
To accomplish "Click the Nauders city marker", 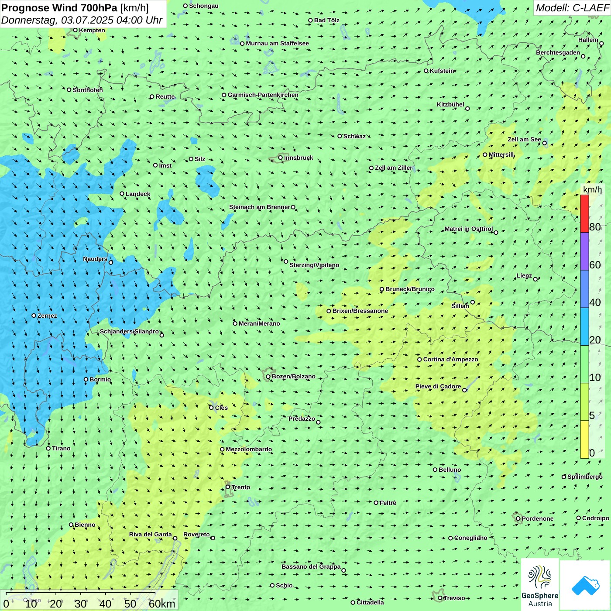I will (x=111, y=263).
